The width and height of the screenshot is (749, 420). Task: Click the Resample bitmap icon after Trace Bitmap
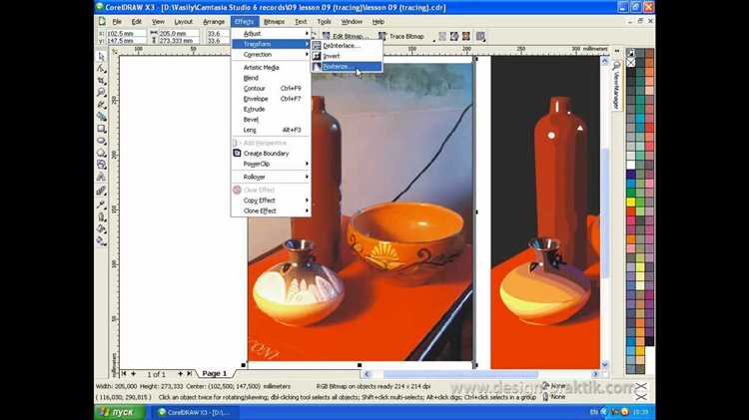[x=442, y=36]
